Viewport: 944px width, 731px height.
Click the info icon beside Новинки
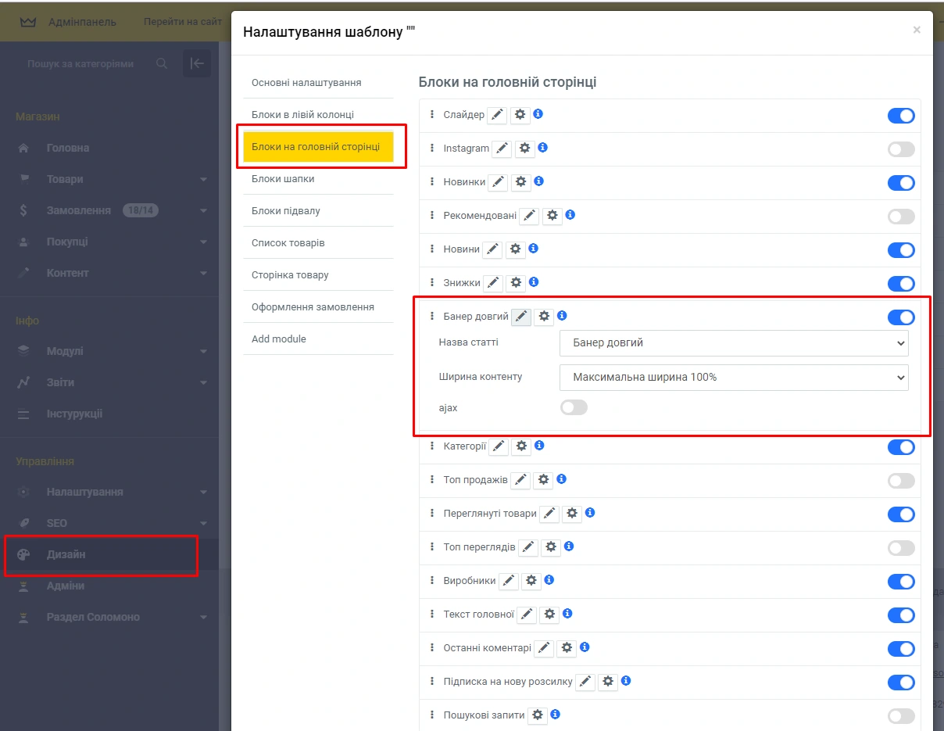538,181
